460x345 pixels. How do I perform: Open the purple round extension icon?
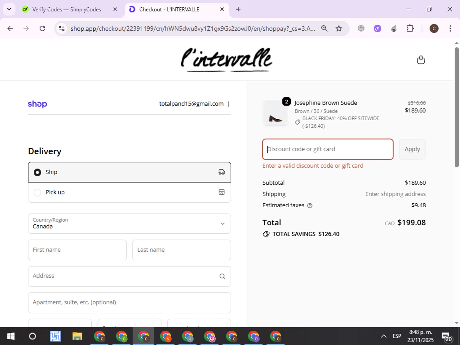pyautogui.click(x=378, y=29)
